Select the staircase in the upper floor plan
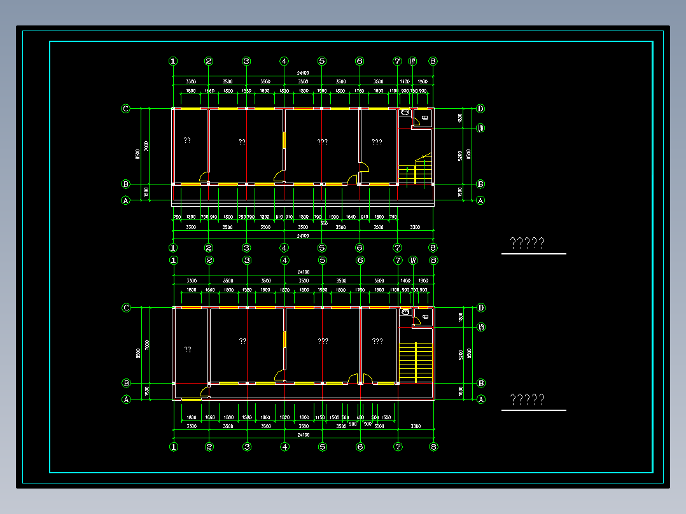This screenshot has width=686, height=514. click(x=415, y=169)
